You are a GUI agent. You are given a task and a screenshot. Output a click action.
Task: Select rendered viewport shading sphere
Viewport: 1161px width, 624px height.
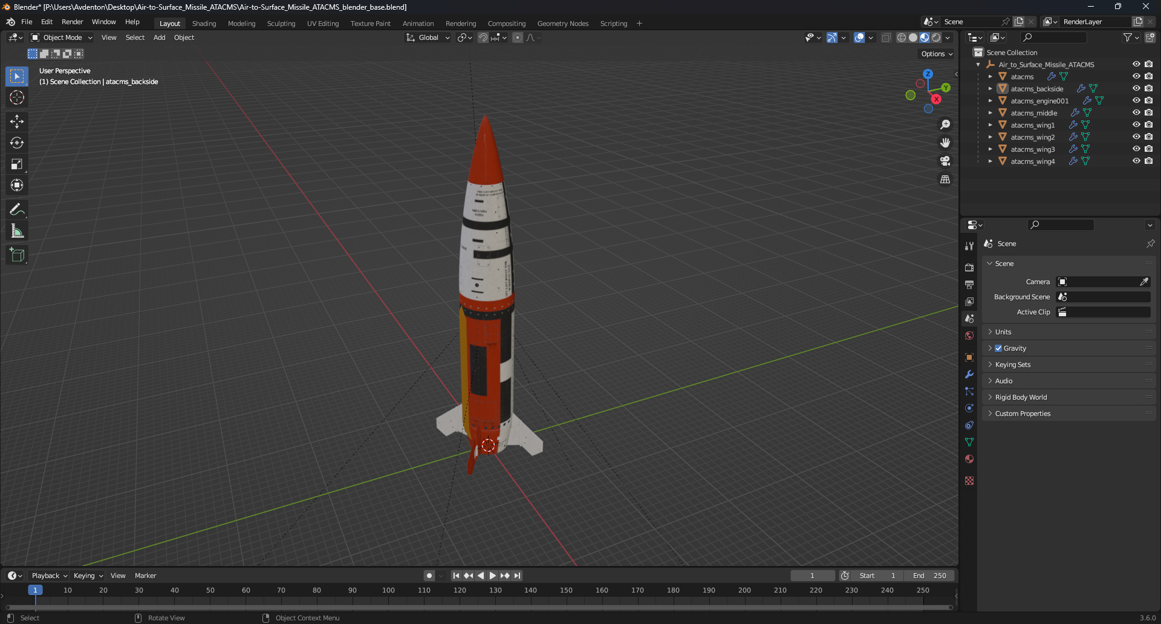tap(936, 37)
